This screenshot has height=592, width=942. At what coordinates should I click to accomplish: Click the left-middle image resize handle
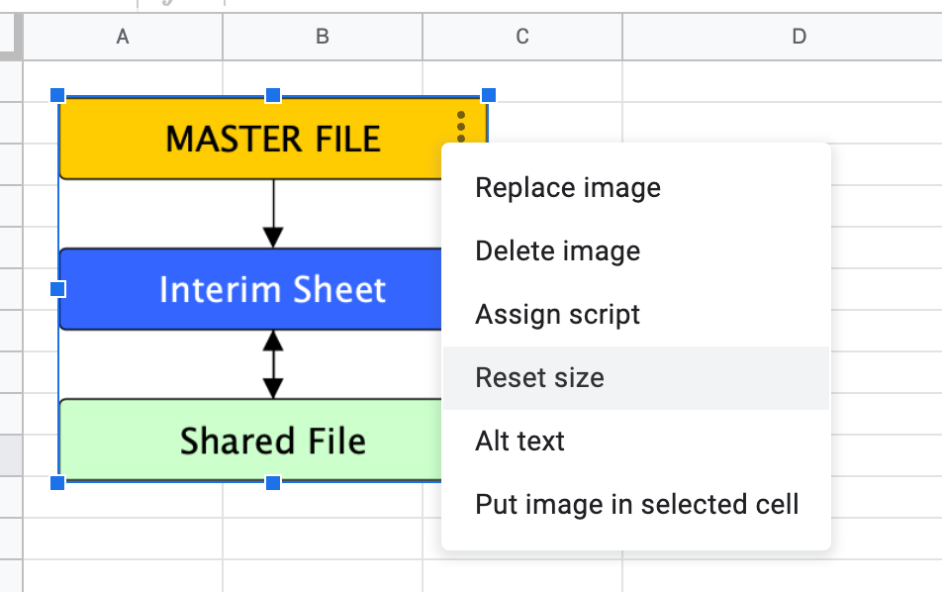click(57, 289)
